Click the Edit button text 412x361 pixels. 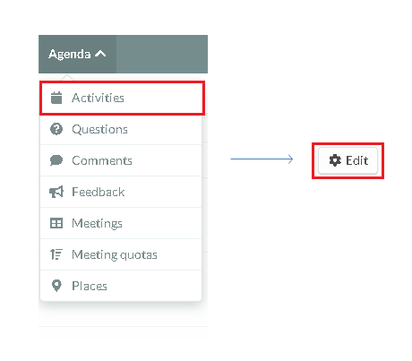tap(356, 160)
